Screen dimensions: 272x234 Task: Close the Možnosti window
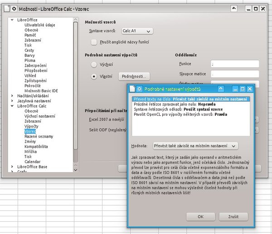coord(263,9)
